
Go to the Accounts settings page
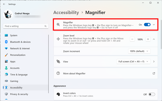[15, 68]
